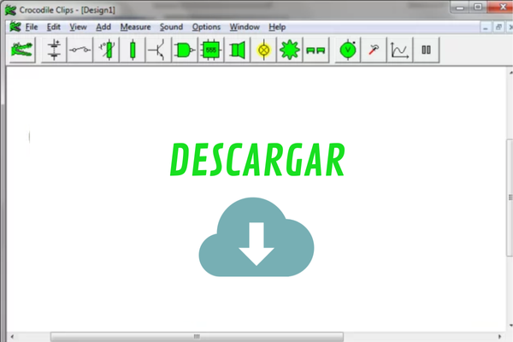This screenshot has width=513, height=342.
Task: Open the switches component tool
Action: 80,50
